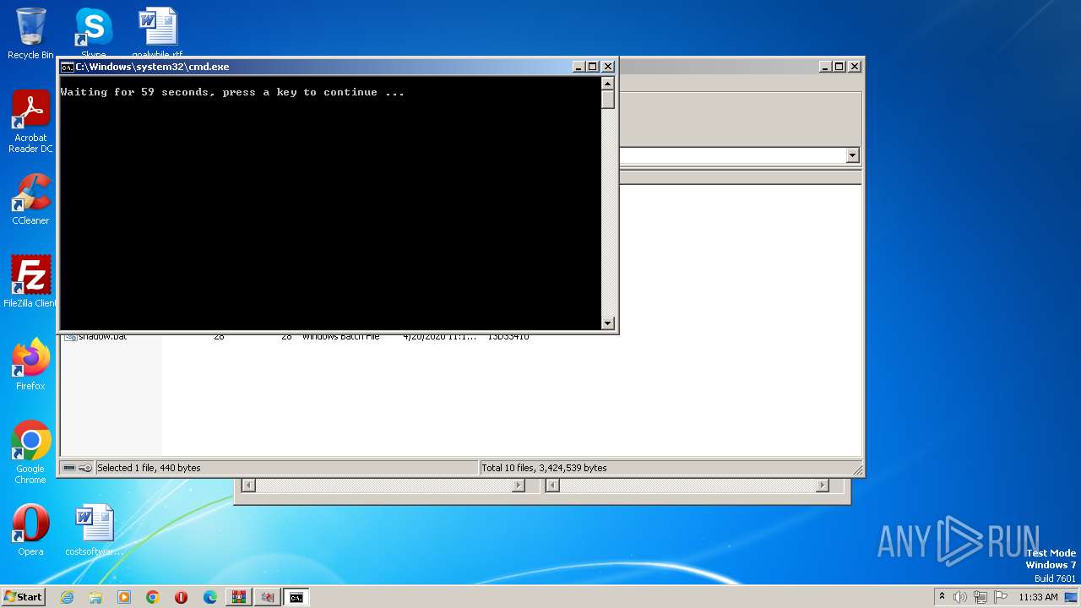Select the shadow.bat file row
This screenshot has width=1081, height=608.
click(x=296, y=336)
